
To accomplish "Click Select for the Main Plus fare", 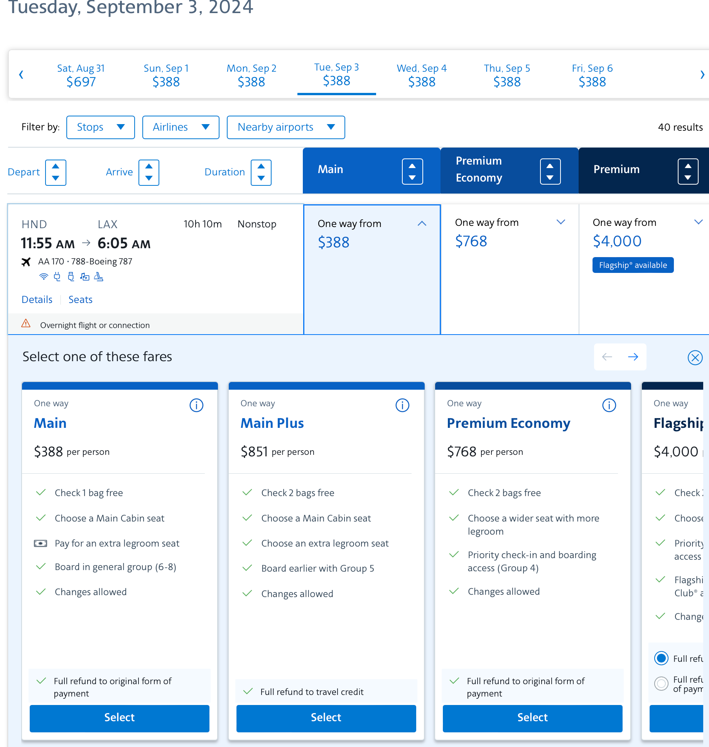I will (326, 717).
